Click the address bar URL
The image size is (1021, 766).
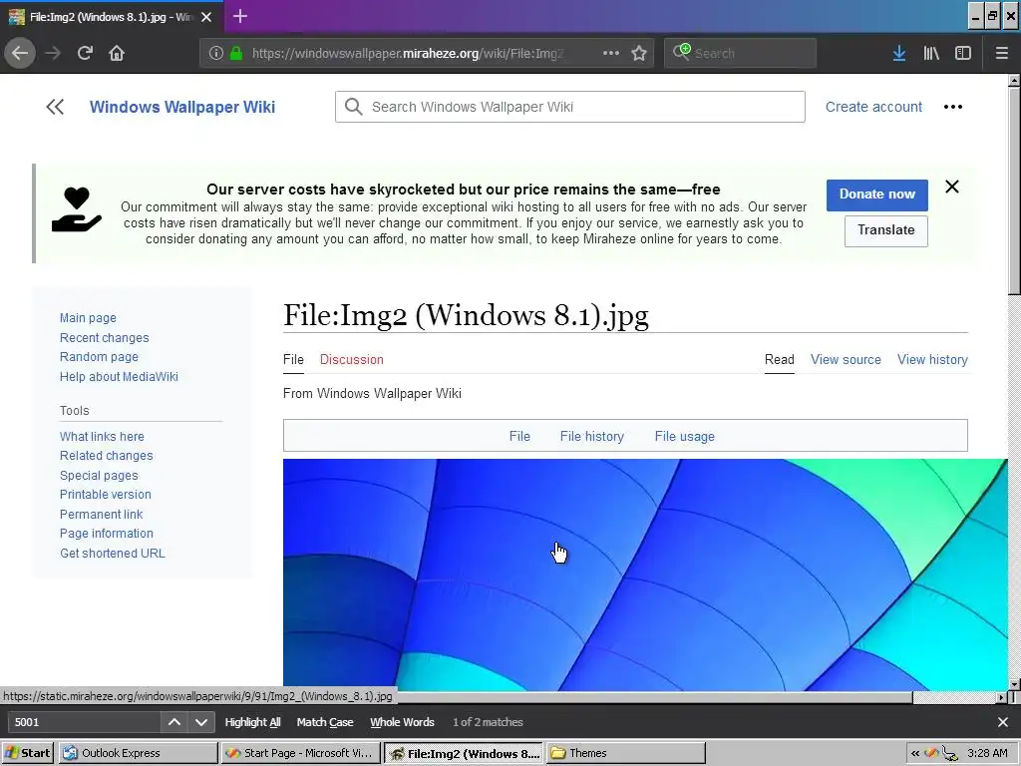coord(408,53)
